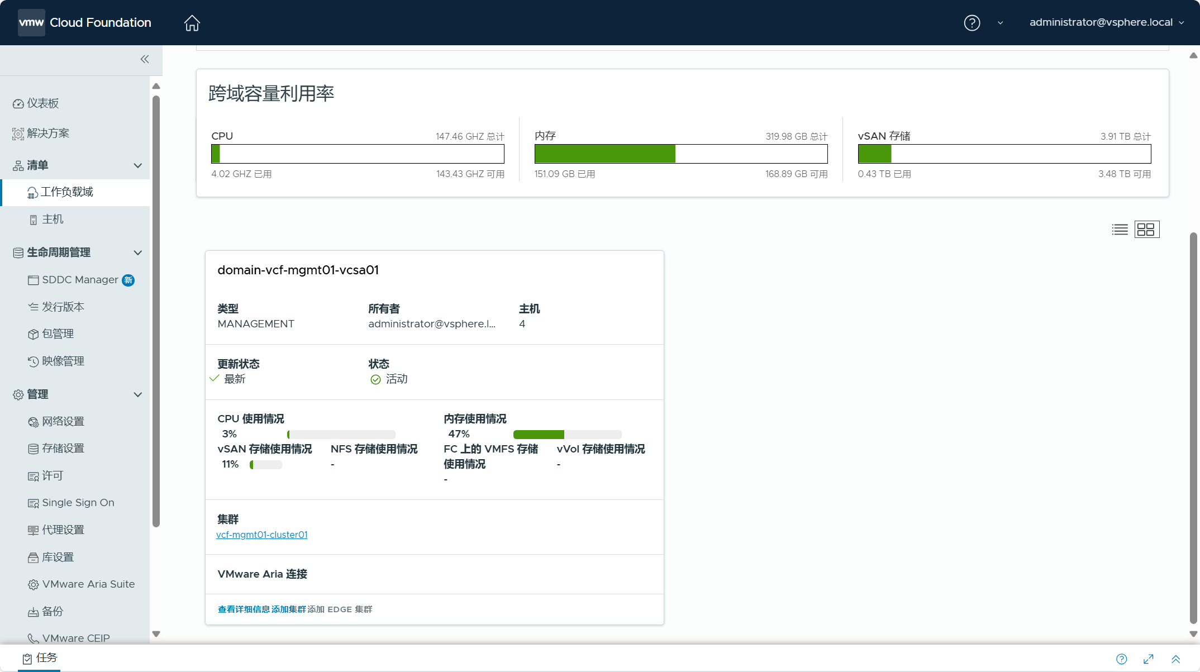1200x672 pixels.
Task: Open the help question-mark icon in header
Action: [x=972, y=23]
